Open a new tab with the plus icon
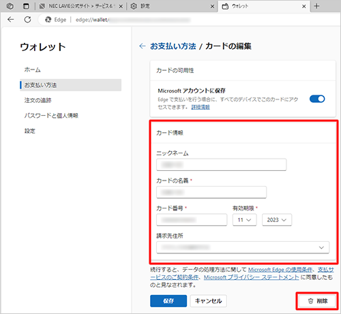 click(x=316, y=6)
